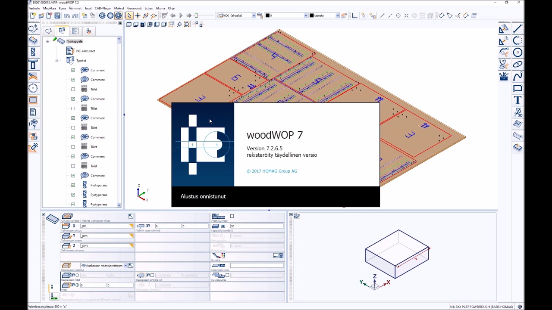Screen dimensions: 552x310
Task: Check the Kuviosuunta checkbox
Action: click(x=227, y=275)
